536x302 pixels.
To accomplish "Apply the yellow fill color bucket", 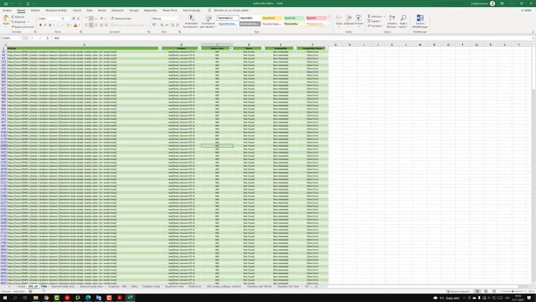I will pyautogui.click(x=68, y=25).
